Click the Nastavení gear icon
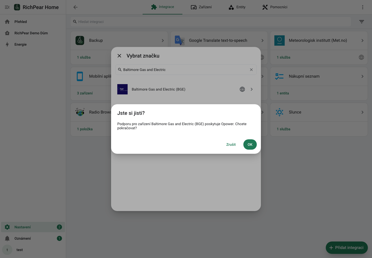The height and width of the screenshot is (258, 372). click(7, 227)
